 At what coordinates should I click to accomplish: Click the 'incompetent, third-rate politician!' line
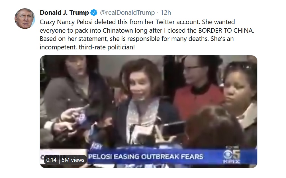point(87,47)
